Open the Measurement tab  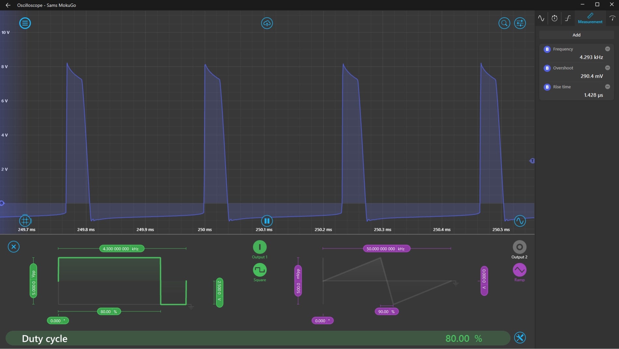[x=590, y=18]
